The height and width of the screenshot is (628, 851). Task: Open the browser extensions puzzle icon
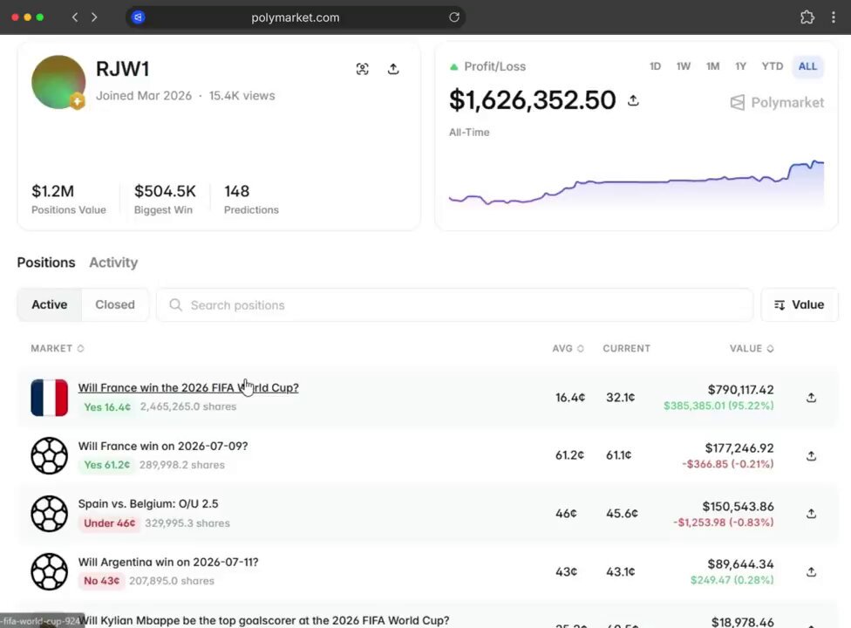[807, 17]
